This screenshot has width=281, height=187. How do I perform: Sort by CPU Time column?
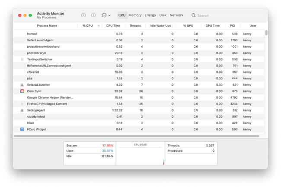click(x=113, y=26)
